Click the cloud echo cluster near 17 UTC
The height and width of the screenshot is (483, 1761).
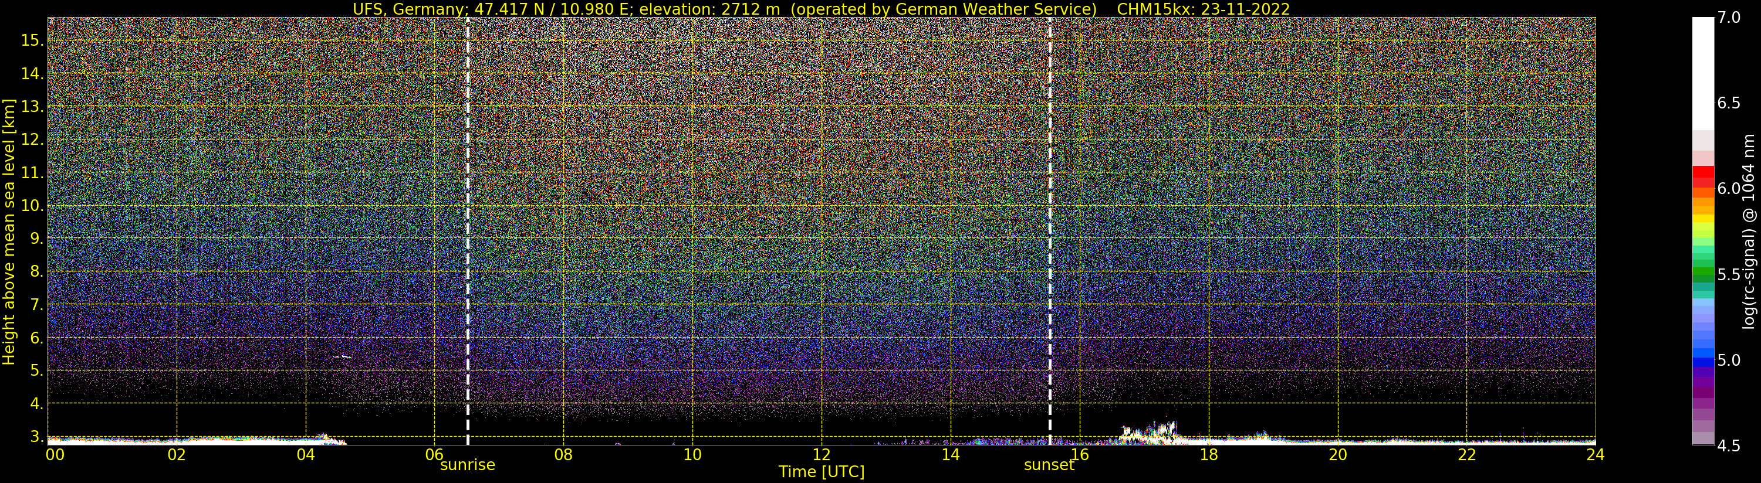pyautogui.click(x=1148, y=433)
